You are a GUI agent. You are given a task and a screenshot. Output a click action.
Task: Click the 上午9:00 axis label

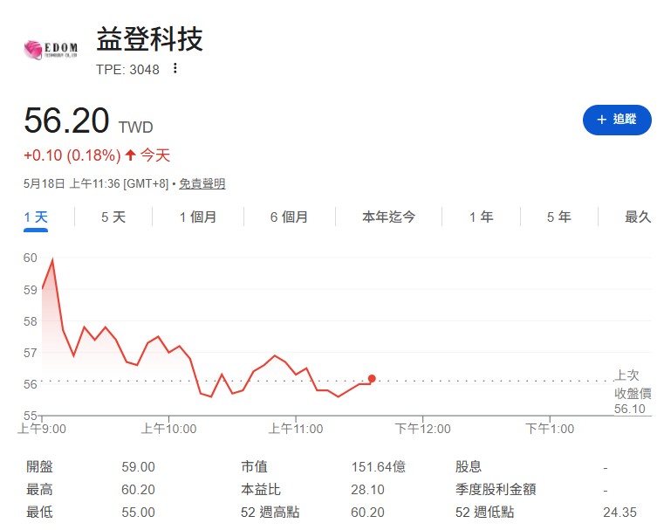pos(42,429)
